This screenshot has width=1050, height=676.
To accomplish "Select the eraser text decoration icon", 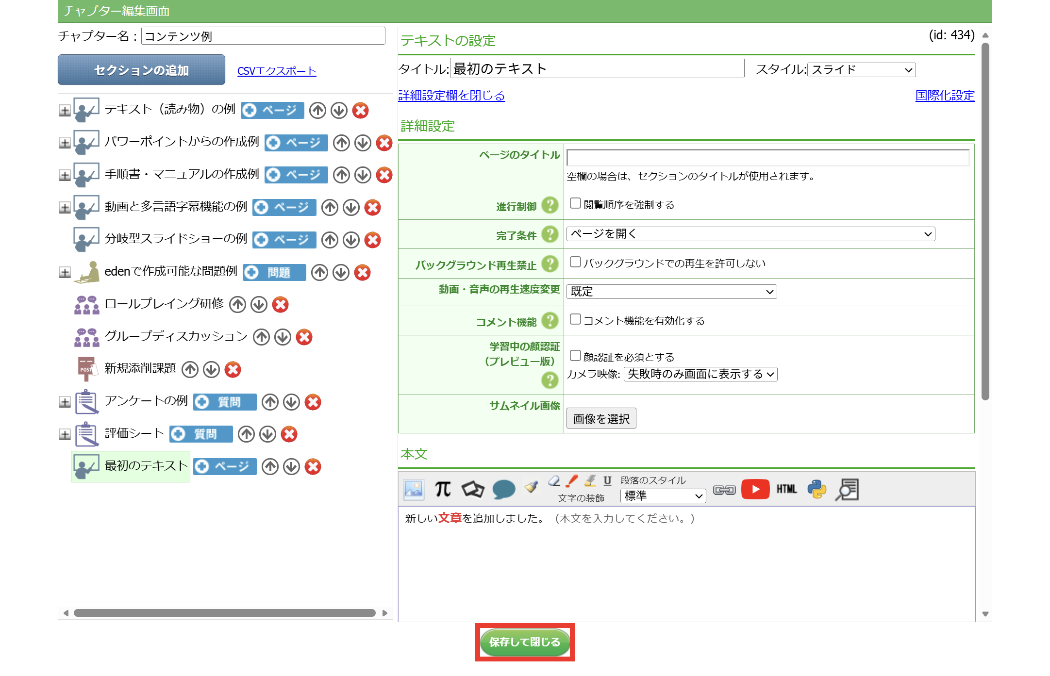I will click(x=554, y=481).
